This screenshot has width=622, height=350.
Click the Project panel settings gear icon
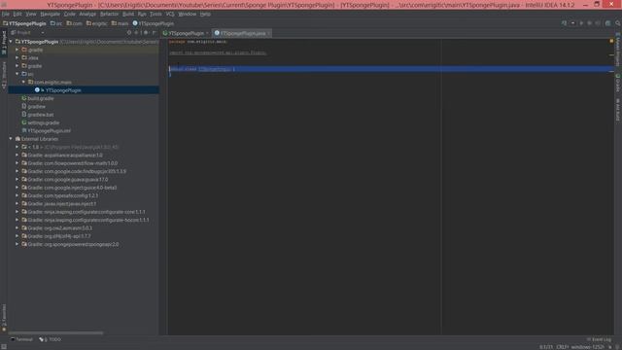click(x=146, y=32)
